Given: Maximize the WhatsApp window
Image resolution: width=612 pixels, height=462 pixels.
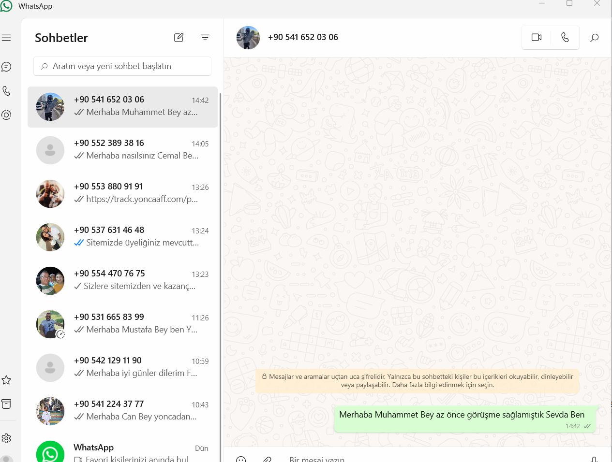Looking at the screenshot, I should tap(569, 3).
